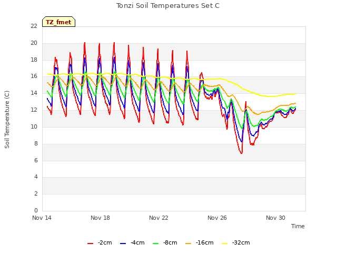Image resolution: width=337 pixels, height=253 pixels.
Task: Click the Soil Temperature (C) axis label
Action: [7, 120]
